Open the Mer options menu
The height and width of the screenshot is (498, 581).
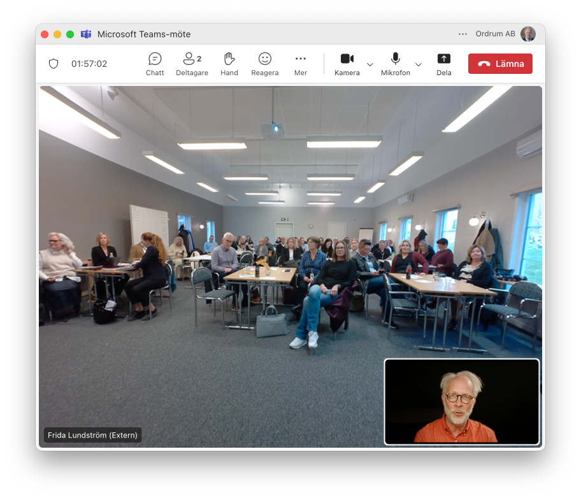(301, 64)
